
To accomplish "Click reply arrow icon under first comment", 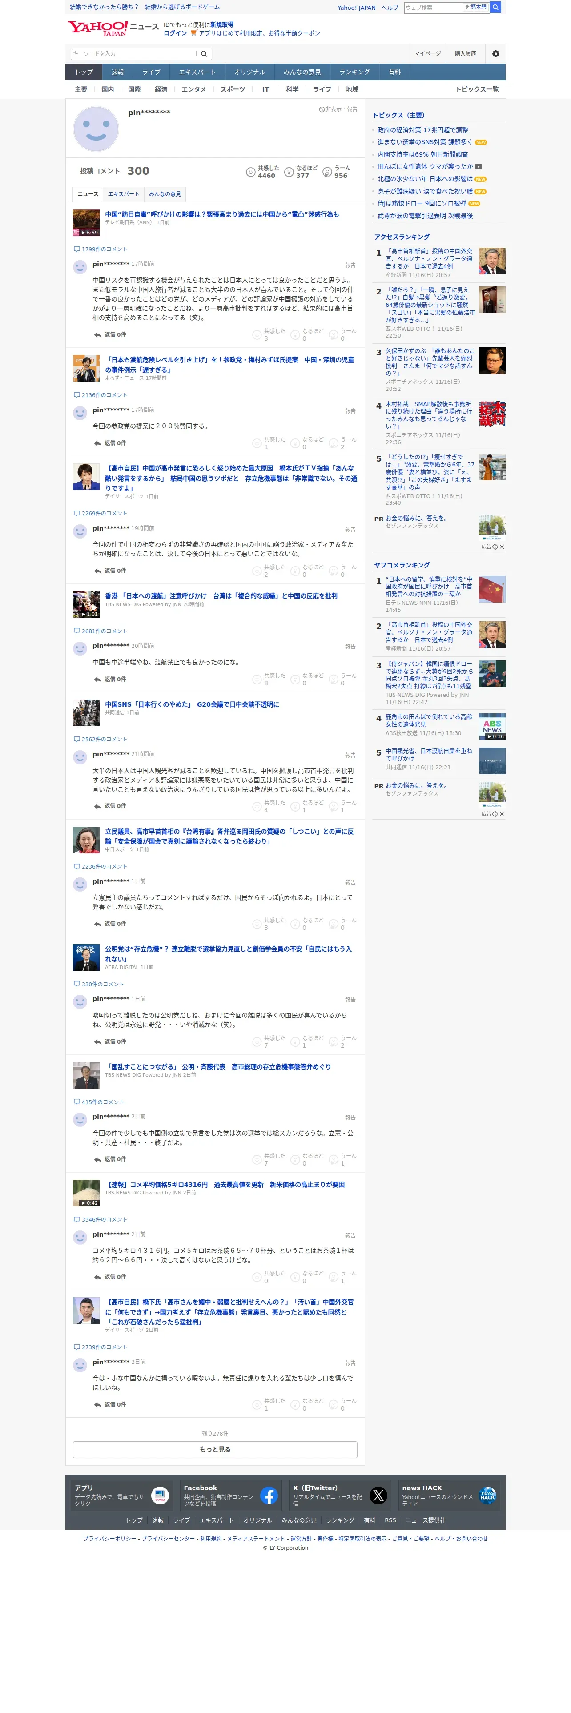I will (x=98, y=334).
